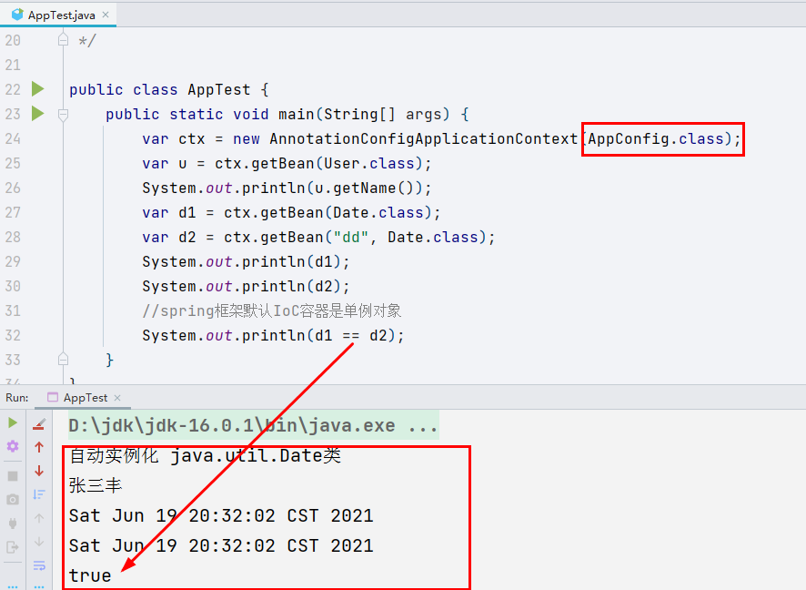Click line number 32 in the gutter
This screenshot has width=806, height=590.
[13, 335]
